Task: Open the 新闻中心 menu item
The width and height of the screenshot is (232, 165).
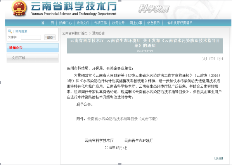Action: tap(65, 23)
